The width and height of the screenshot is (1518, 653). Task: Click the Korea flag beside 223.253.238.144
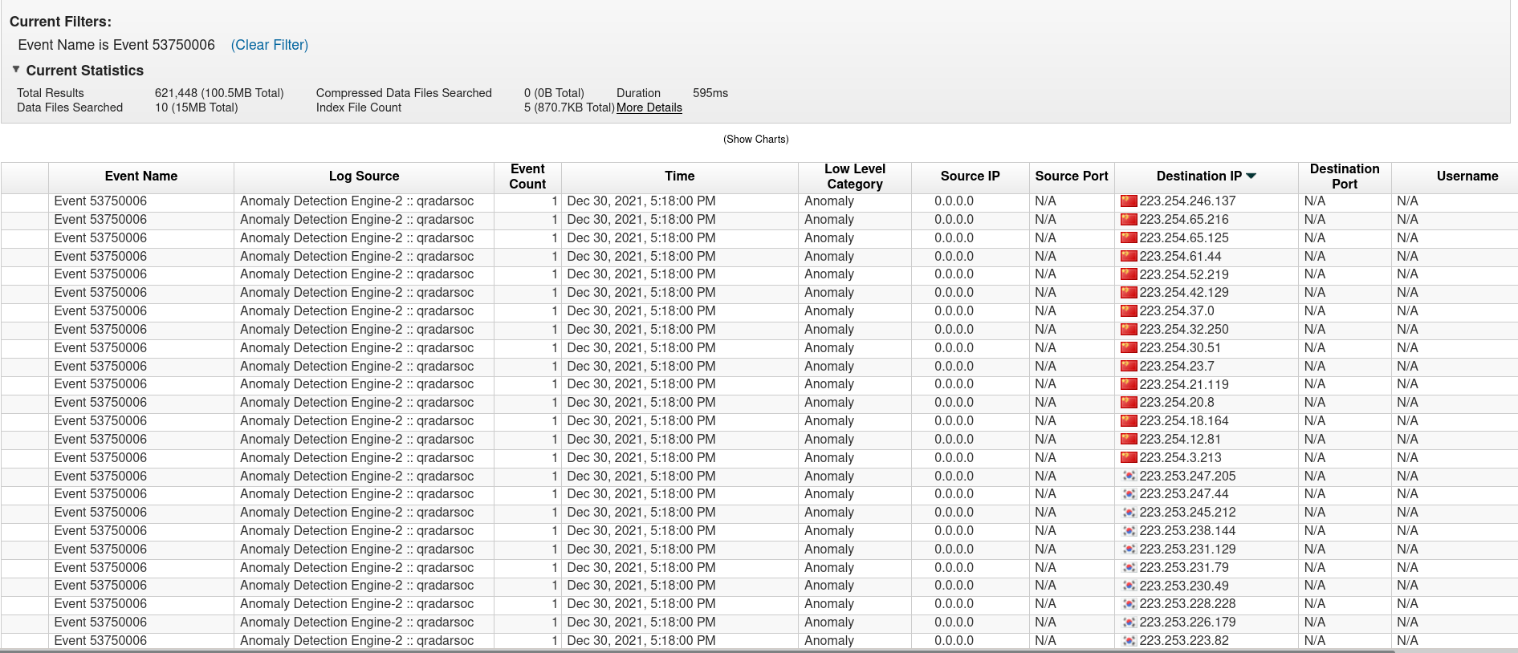(x=1129, y=531)
